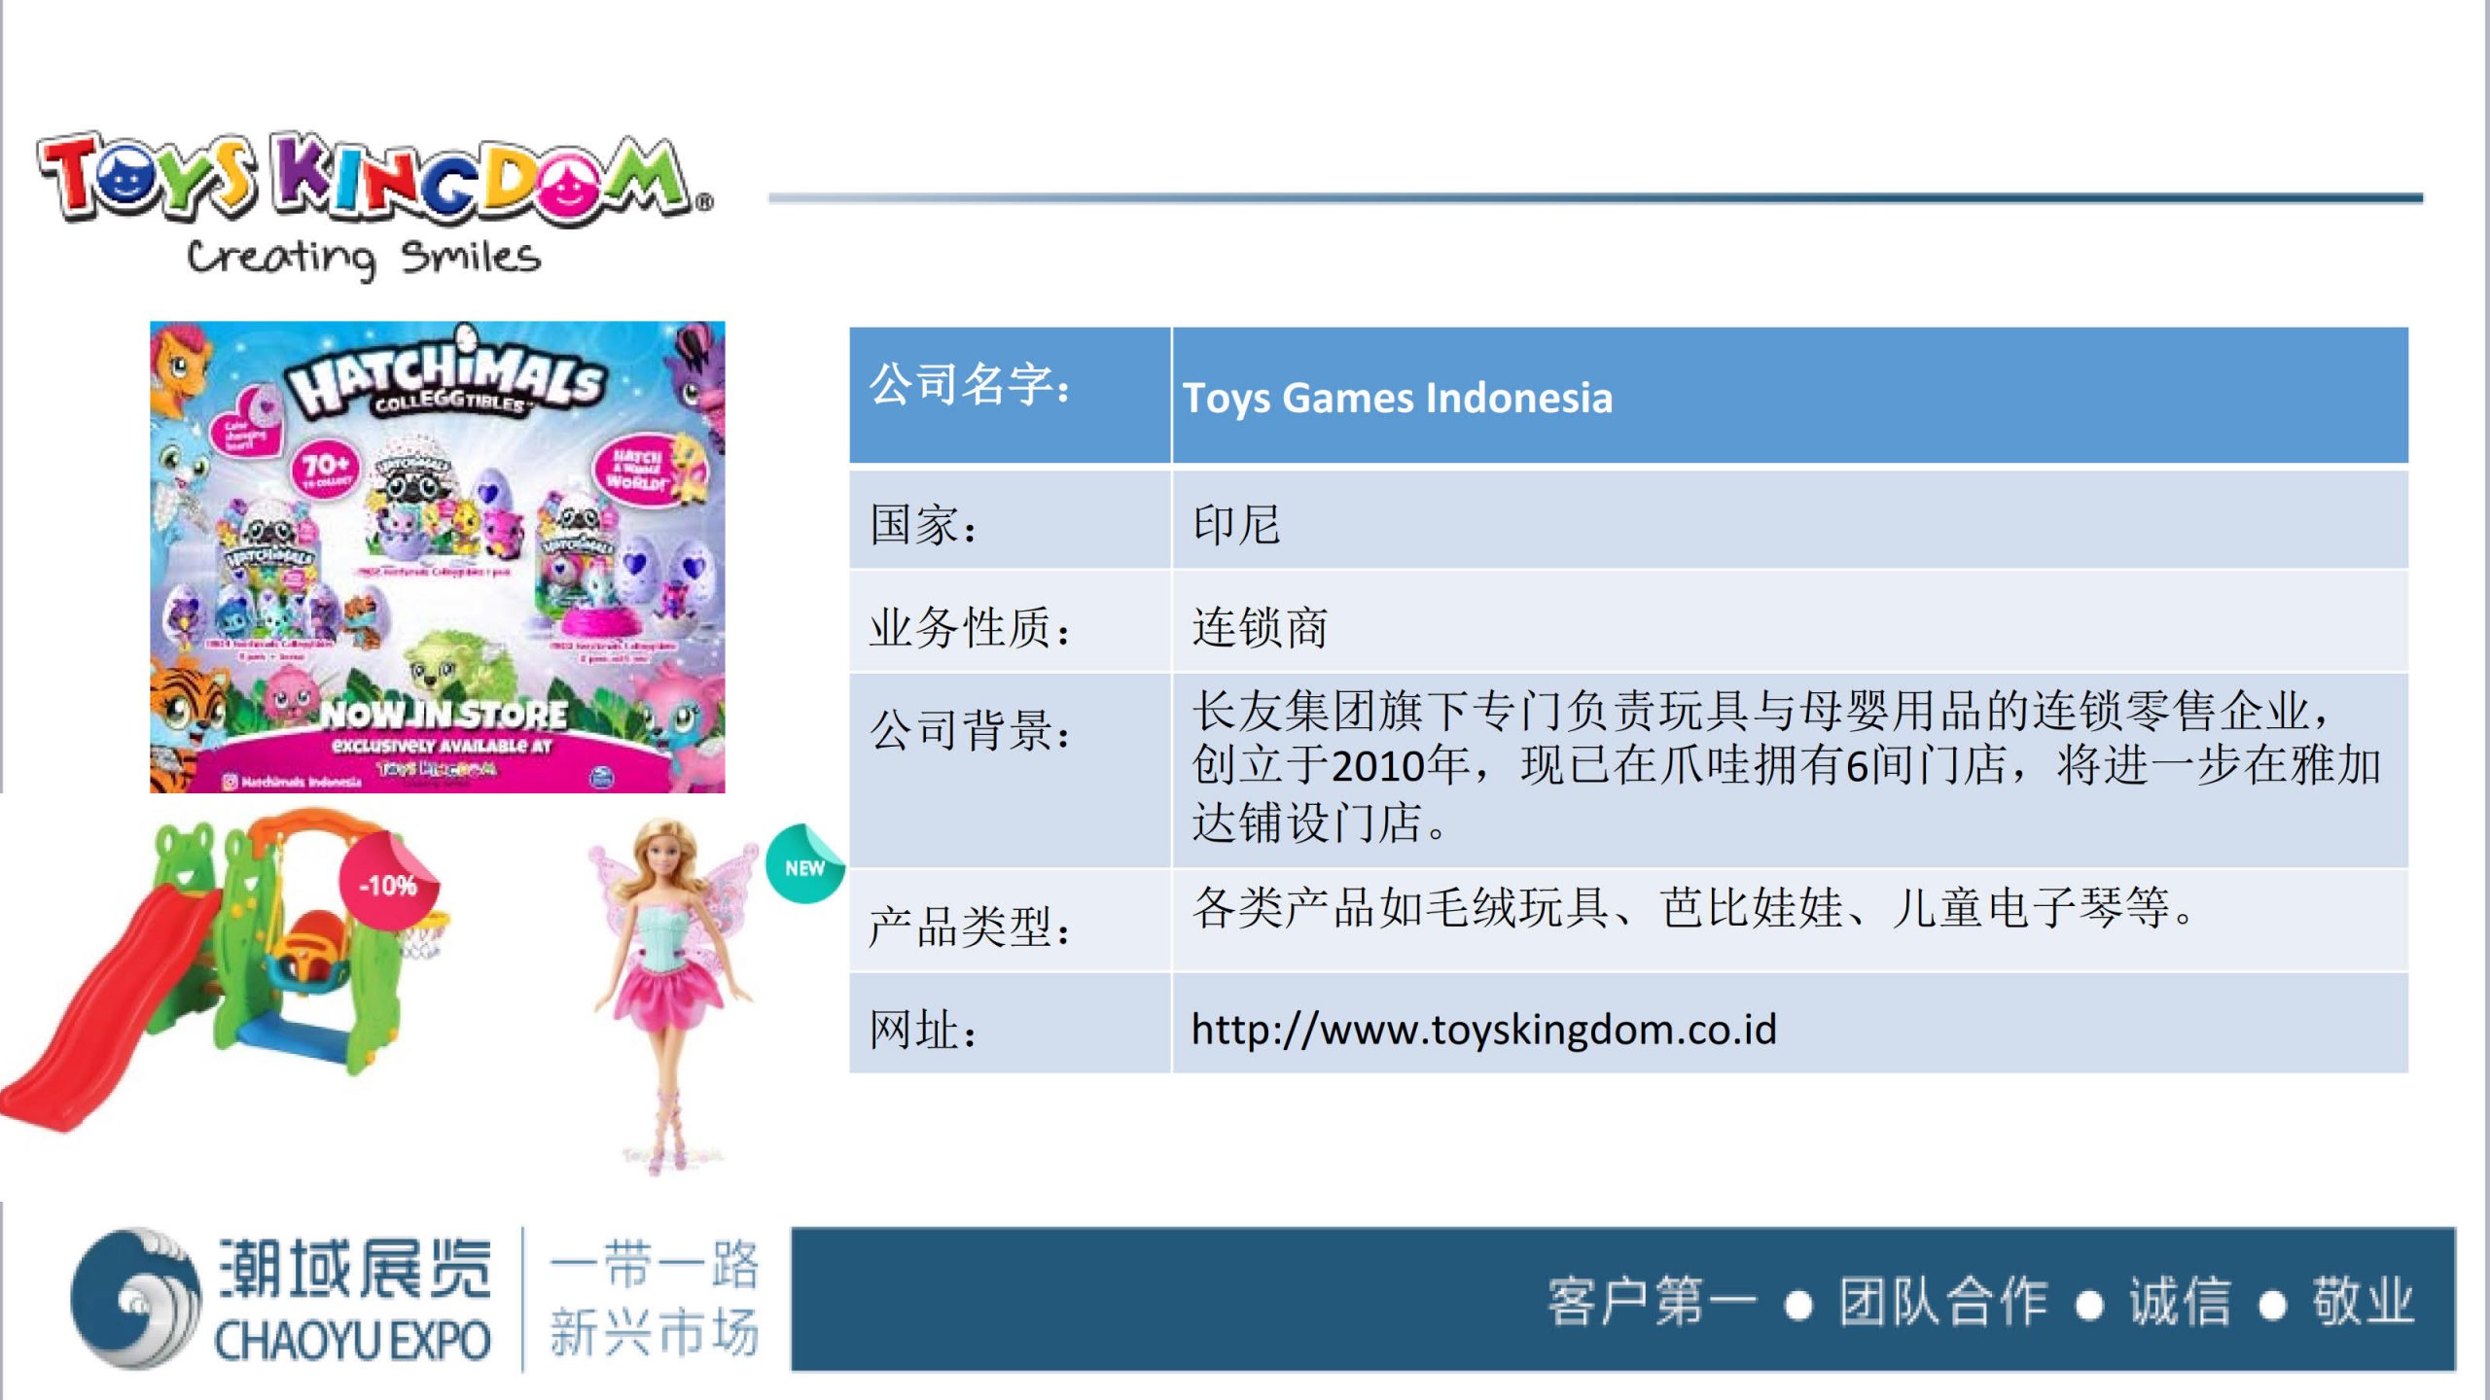Image resolution: width=2490 pixels, height=1400 pixels.
Task: Click '敬业' in the footer banner
Action: click(2363, 1301)
